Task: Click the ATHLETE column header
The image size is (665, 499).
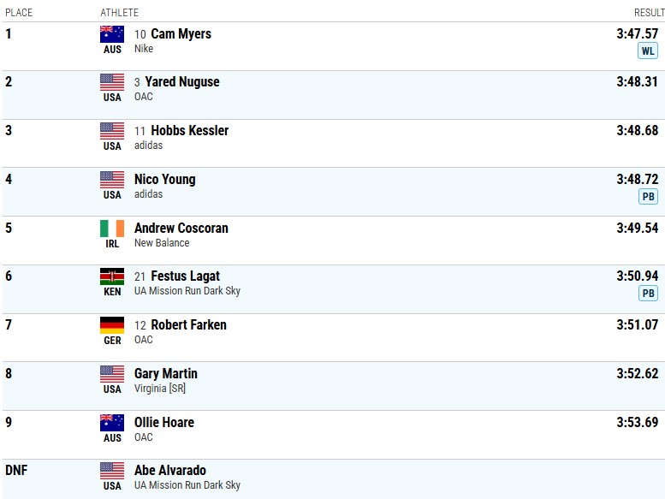Action: [x=119, y=13]
